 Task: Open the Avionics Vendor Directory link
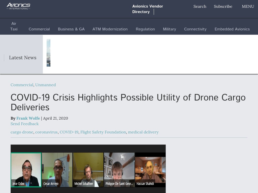(x=148, y=9)
